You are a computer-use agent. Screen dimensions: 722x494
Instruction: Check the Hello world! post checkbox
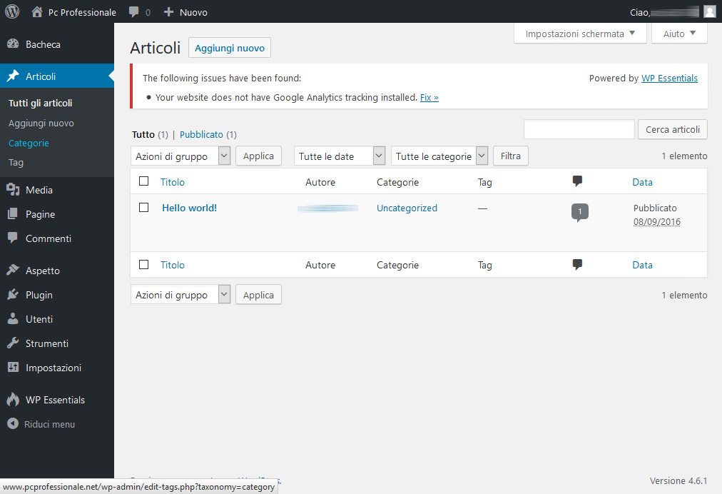pyautogui.click(x=144, y=208)
